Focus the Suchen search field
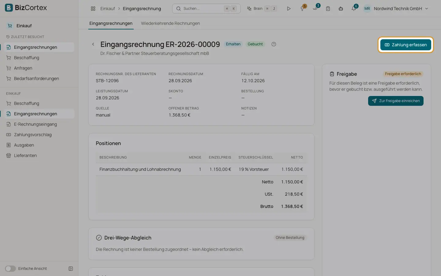441x276 pixels. pyautogui.click(x=206, y=9)
